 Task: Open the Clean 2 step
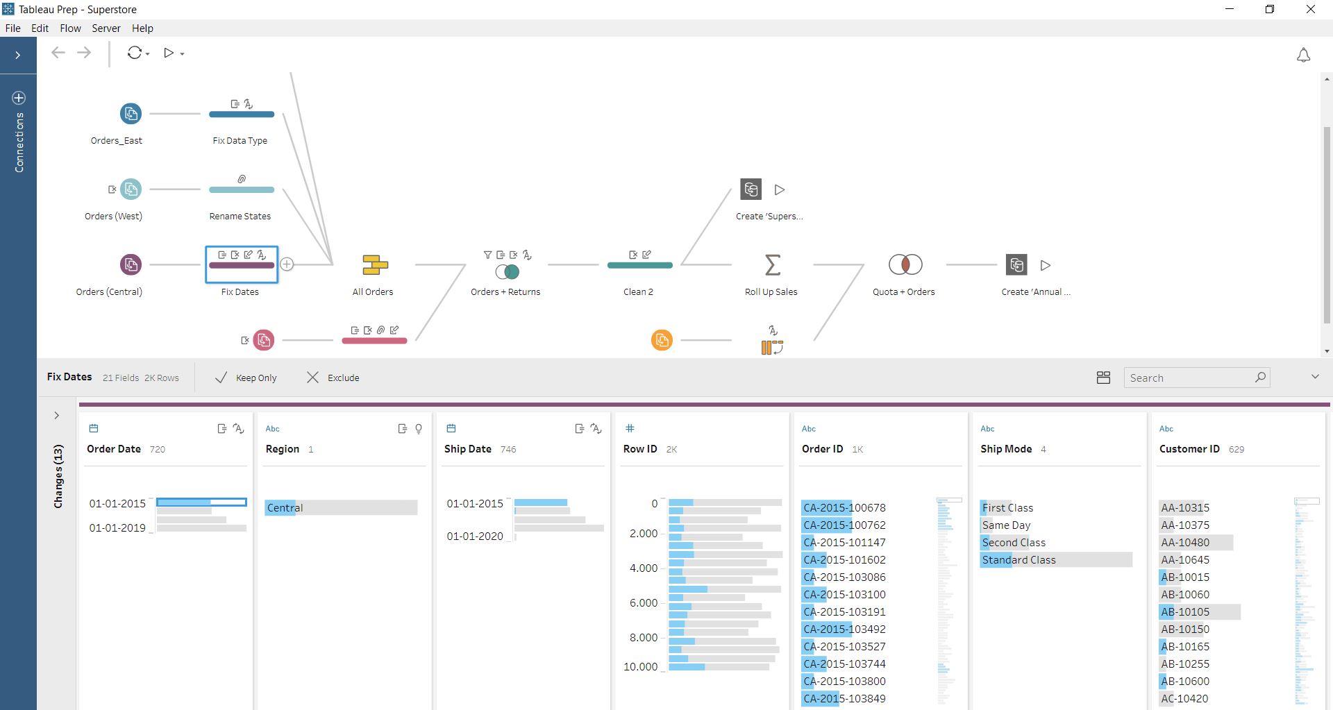coord(639,265)
